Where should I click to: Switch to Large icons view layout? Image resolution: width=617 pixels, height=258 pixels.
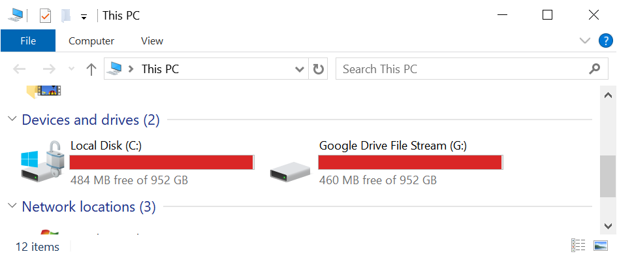click(x=601, y=246)
